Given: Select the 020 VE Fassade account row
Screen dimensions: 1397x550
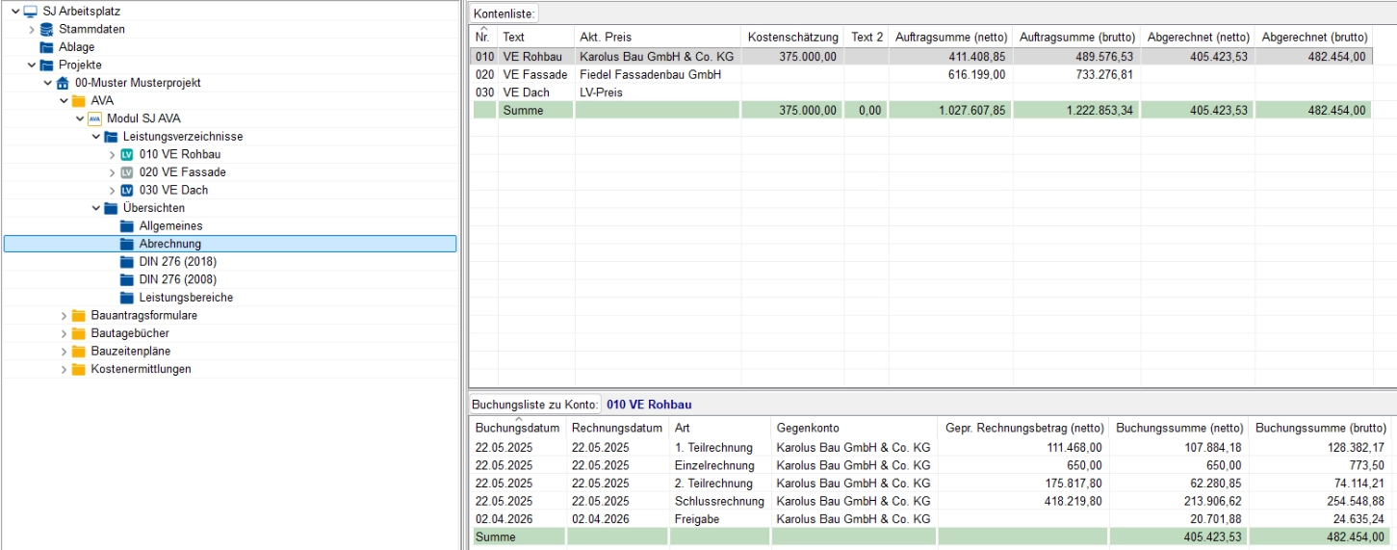Looking at the screenshot, I should click(x=921, y=74).
